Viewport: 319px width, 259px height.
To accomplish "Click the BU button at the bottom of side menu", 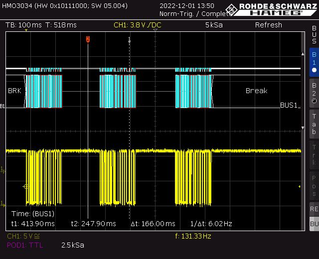I will point(314,224).
